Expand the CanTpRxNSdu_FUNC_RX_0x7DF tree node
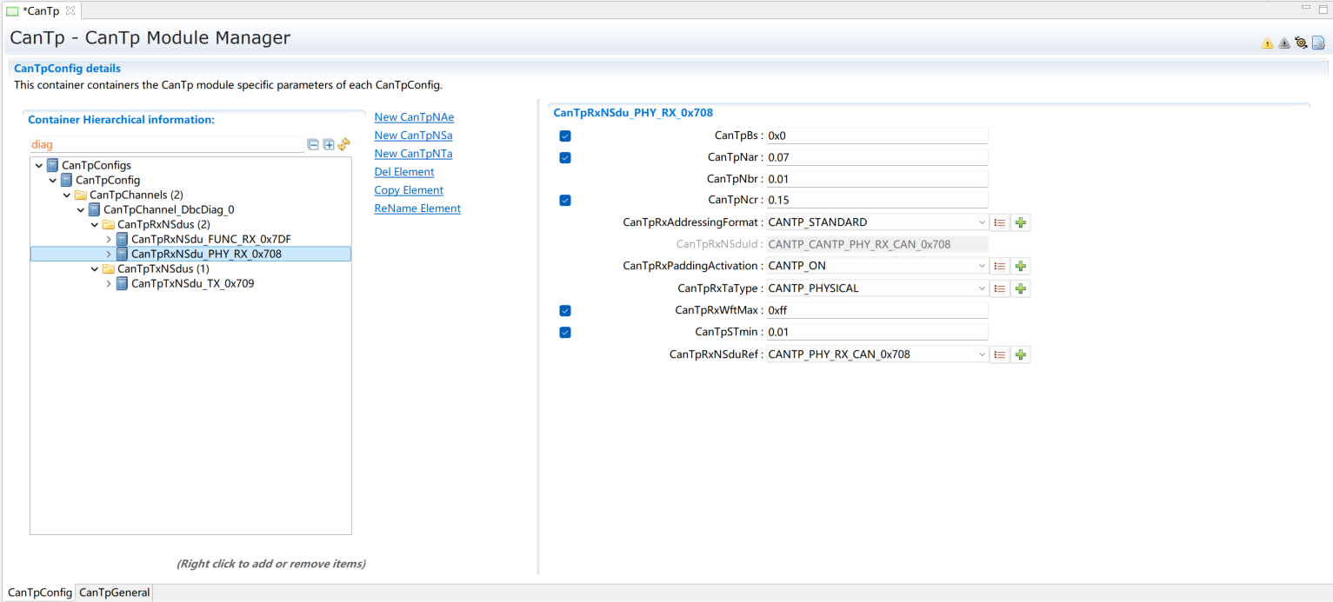This screenshot has height=602, width=1333. tap(109, 240)
